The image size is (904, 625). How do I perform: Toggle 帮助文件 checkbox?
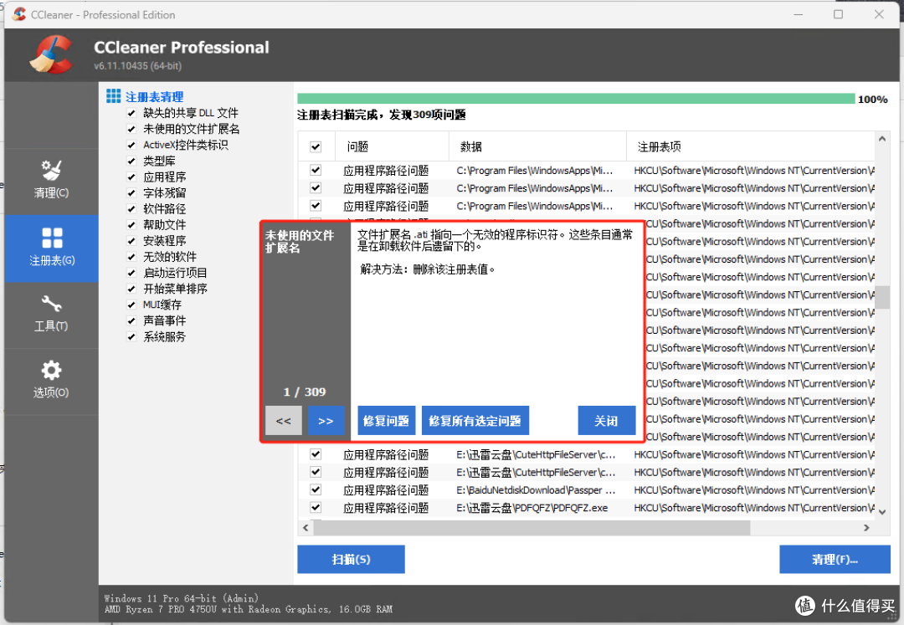(131, 225)
